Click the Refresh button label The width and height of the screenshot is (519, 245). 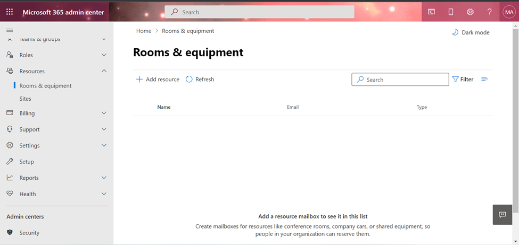(x=204, y=79)
